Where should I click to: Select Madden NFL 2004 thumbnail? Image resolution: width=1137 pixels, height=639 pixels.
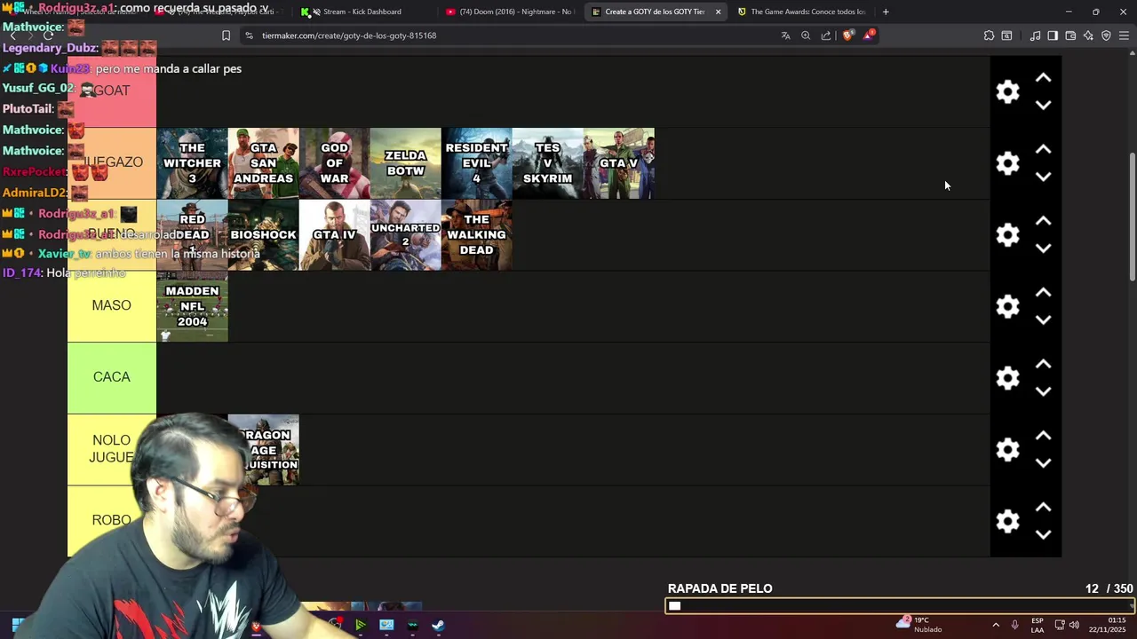(192, 306)
